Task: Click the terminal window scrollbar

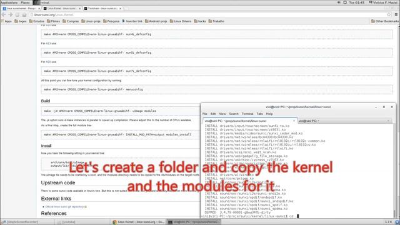Action: [394, 171]
